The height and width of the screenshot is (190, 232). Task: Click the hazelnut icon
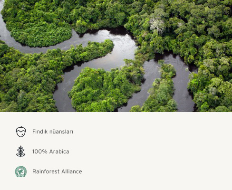[x=21, y=132]
